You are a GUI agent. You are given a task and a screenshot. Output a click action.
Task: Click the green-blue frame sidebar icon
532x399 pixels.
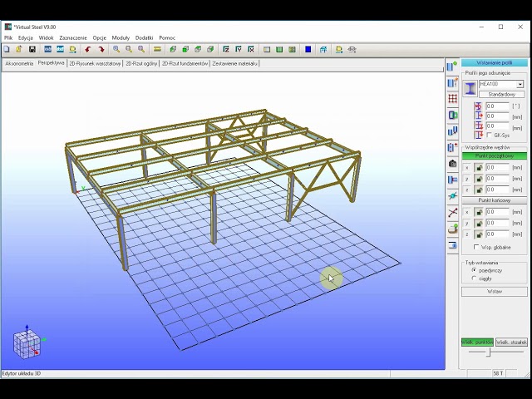[452, 116]
